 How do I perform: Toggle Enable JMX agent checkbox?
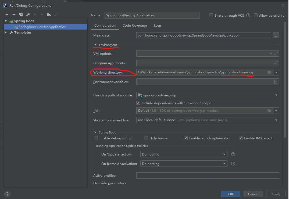(241, 138)
